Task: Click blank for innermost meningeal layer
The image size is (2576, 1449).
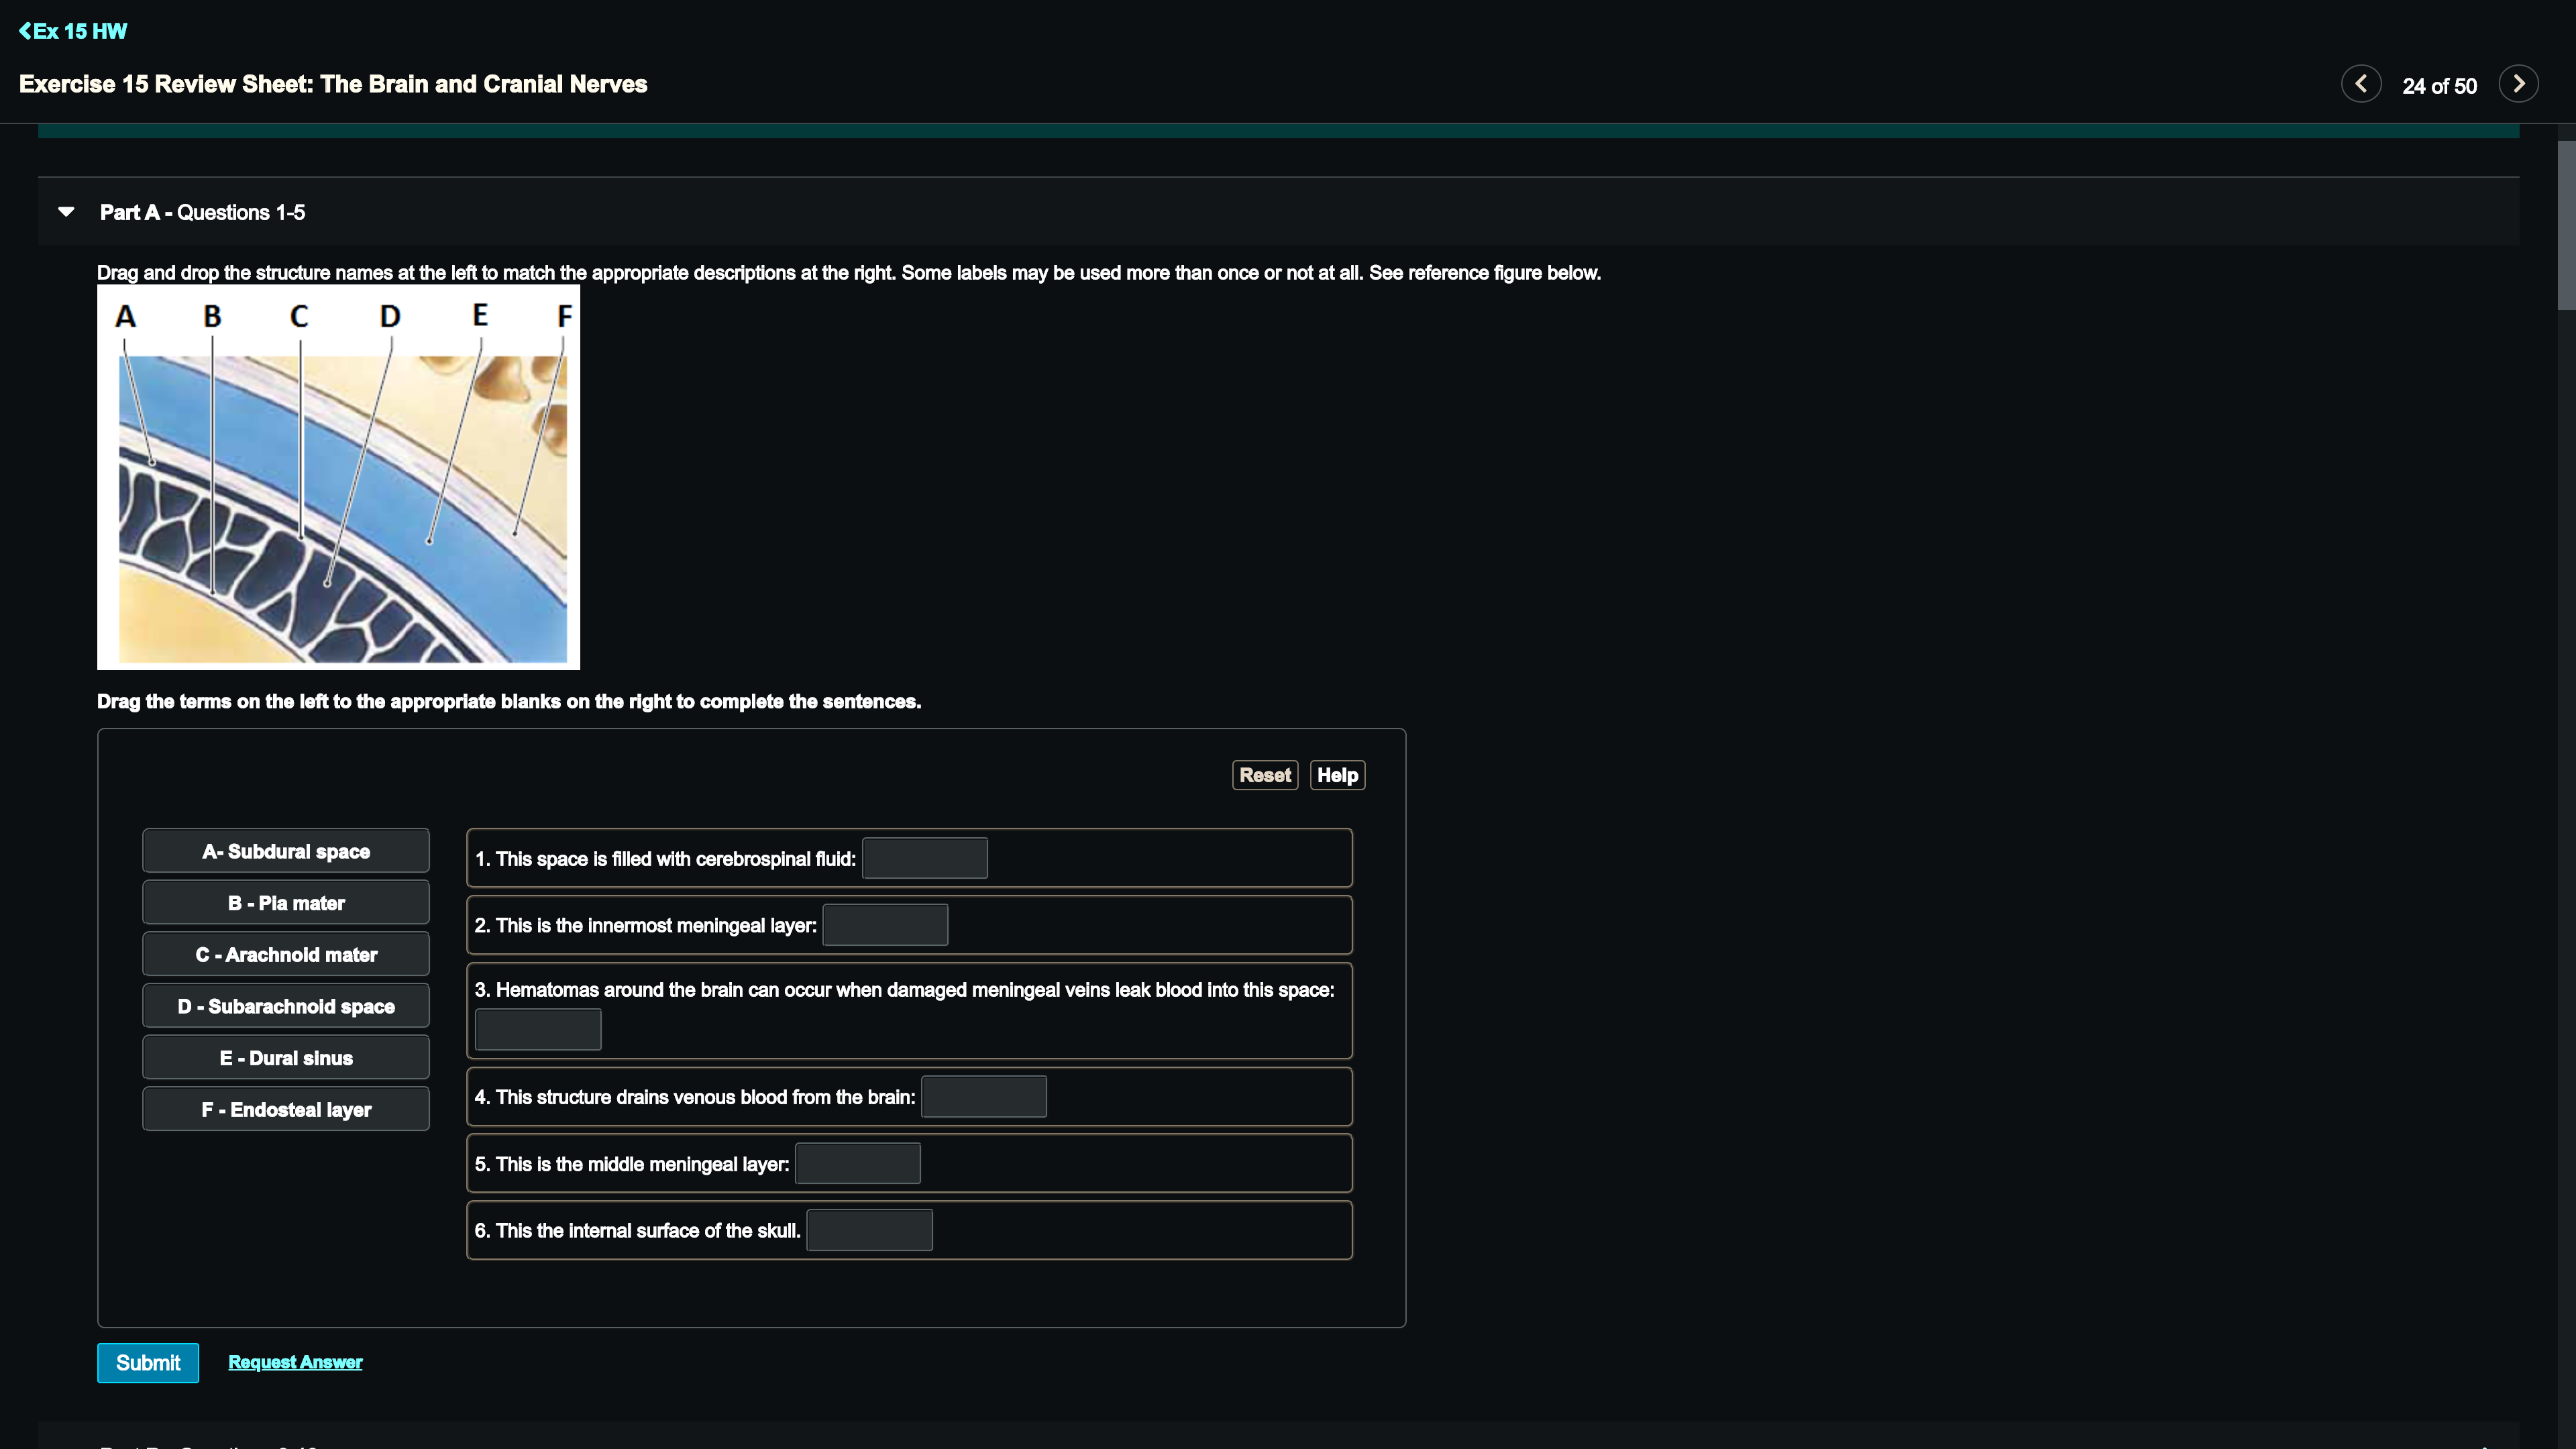Action: click(885, 925)
